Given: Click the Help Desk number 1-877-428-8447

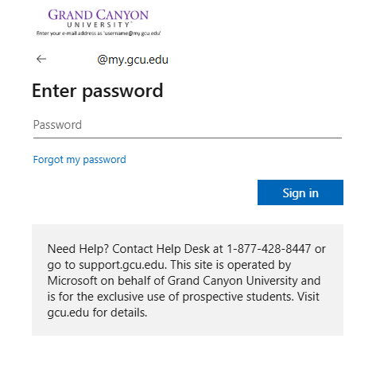Looking at the screenshot, I should pyautogui.click(x=269, y=249).
